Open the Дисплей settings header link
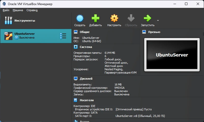 point(86,79)
